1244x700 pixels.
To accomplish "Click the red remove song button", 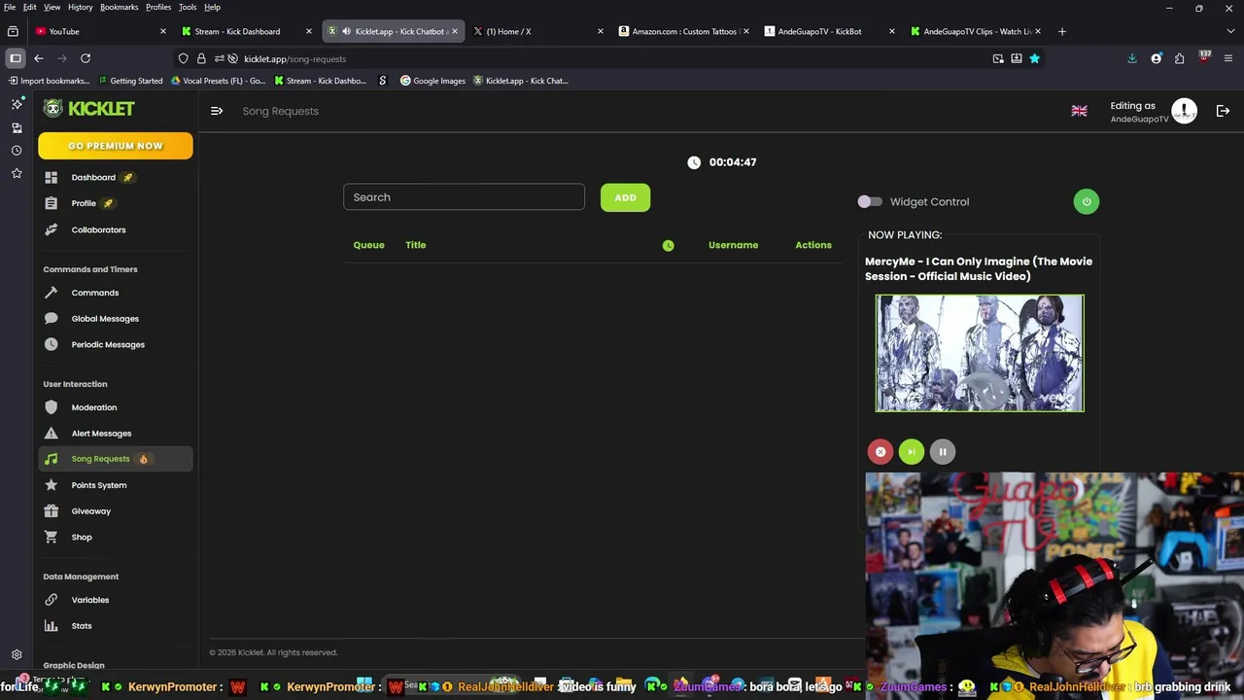I will [x=881, y=451].
